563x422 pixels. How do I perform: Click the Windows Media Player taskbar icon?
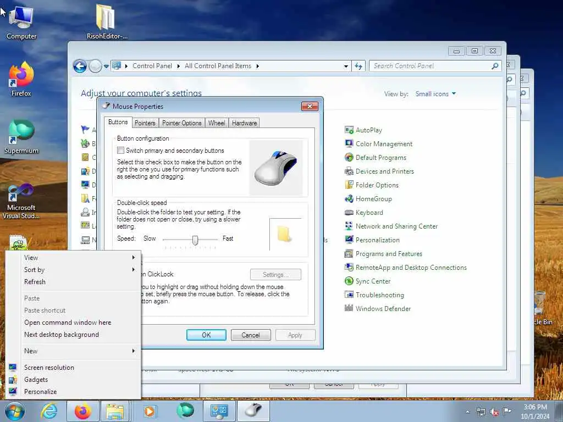coord(150,411)
